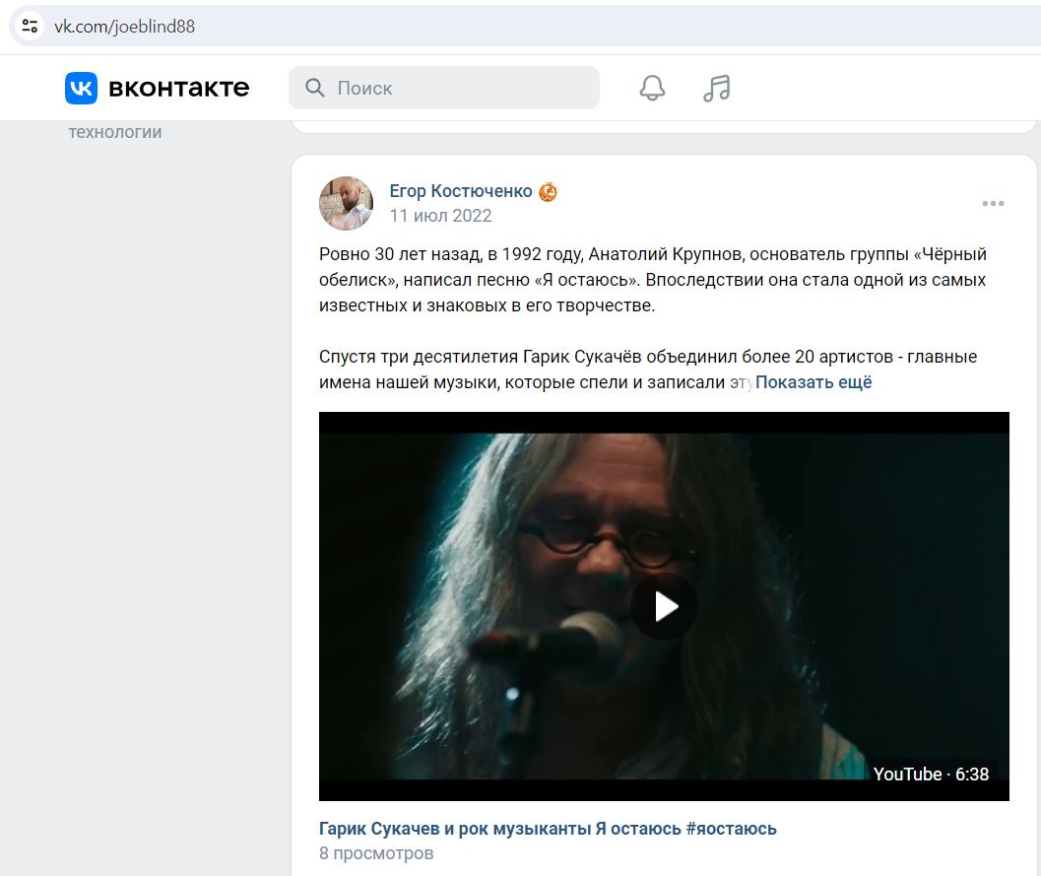1041x876 pixels.
Task: Expand the post text with Показать ещё
Action: [x=813, y=382]
